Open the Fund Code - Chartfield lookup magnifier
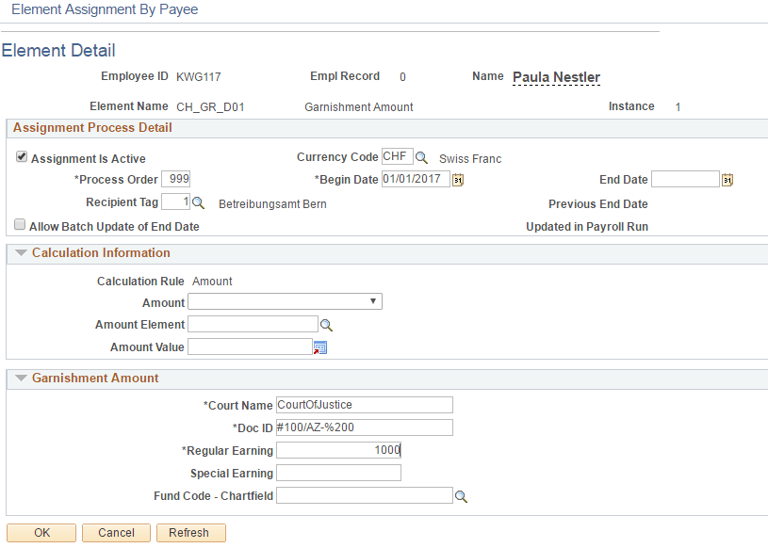768x548 pixels. pyautogui.click(x=461, y=495)
